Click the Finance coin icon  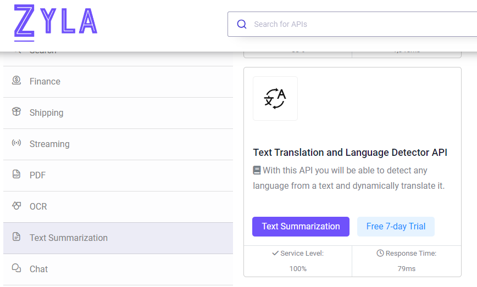16,81
